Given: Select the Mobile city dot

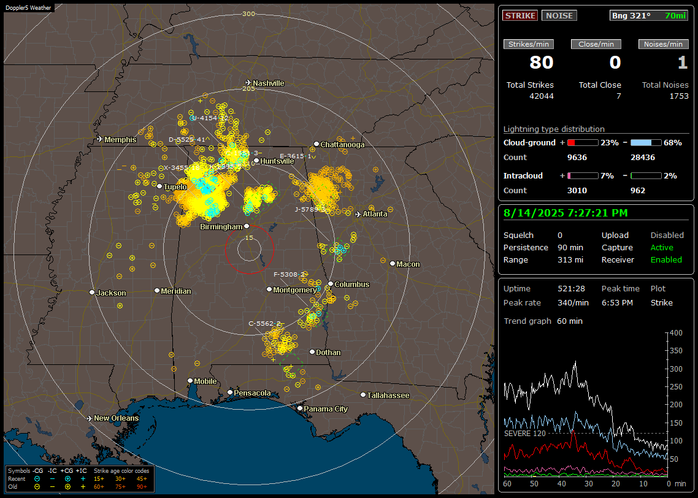Looking at the screenshot, I should pos(190,381).
